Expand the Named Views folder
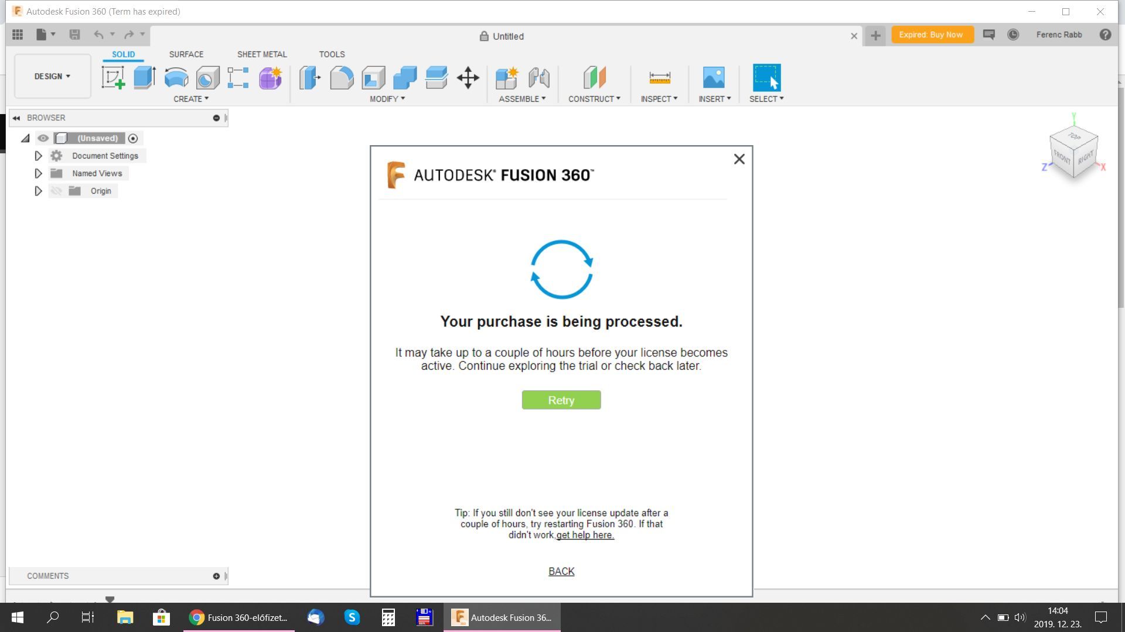 coord(38,173)
